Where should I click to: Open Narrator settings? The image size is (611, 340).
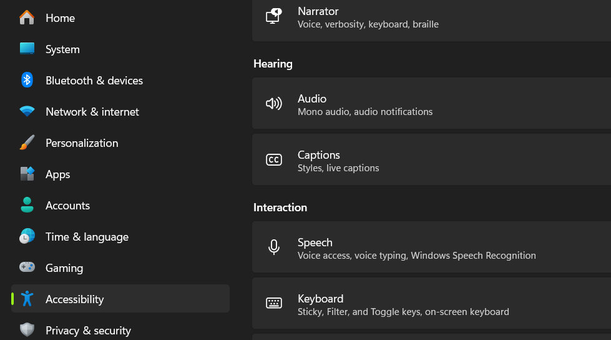[431, 17]
